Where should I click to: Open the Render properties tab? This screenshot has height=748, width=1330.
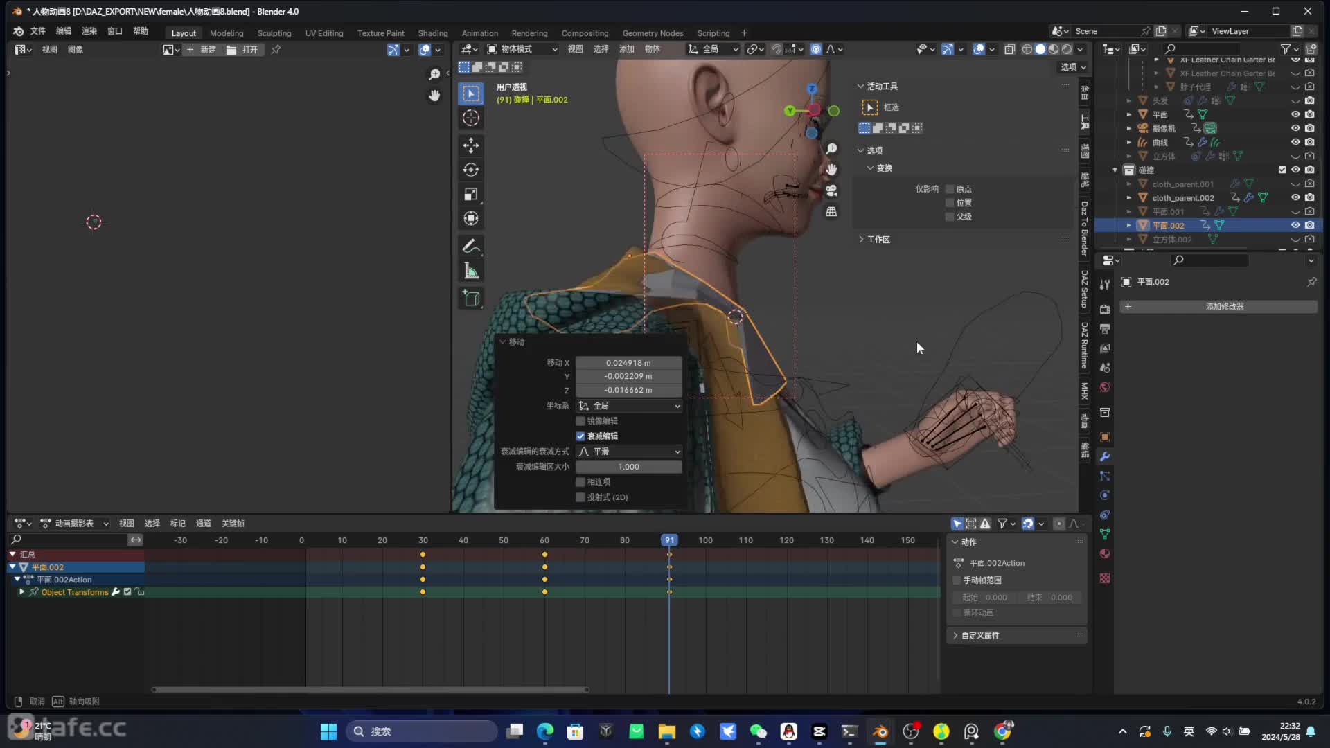coord(1105,309)
